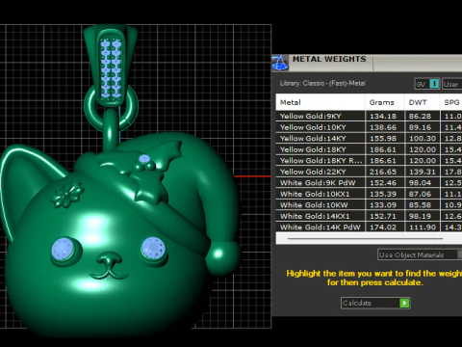The height and width of the screenshot is (347, 462).
Task: Select the Yellow Gold:14KY row
Action: tap(369, 139)
